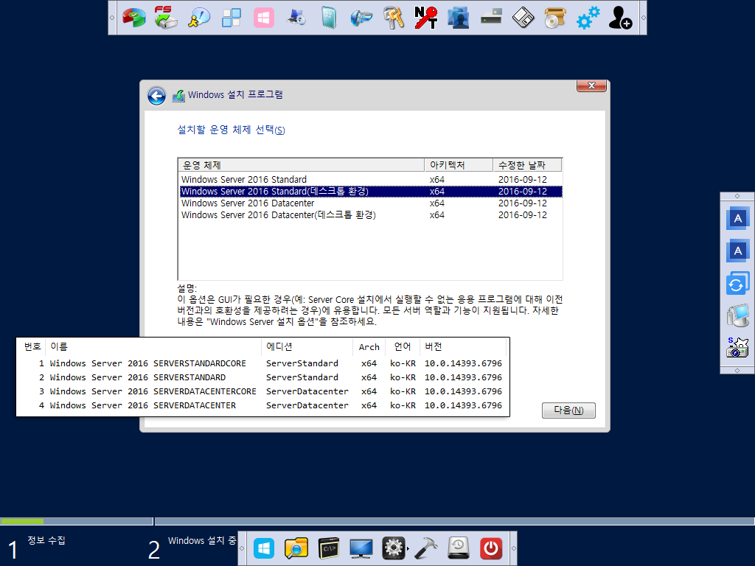The image size is (755, 566).
Task: Go back with the blue arrow button
Action: pos(156,96)
